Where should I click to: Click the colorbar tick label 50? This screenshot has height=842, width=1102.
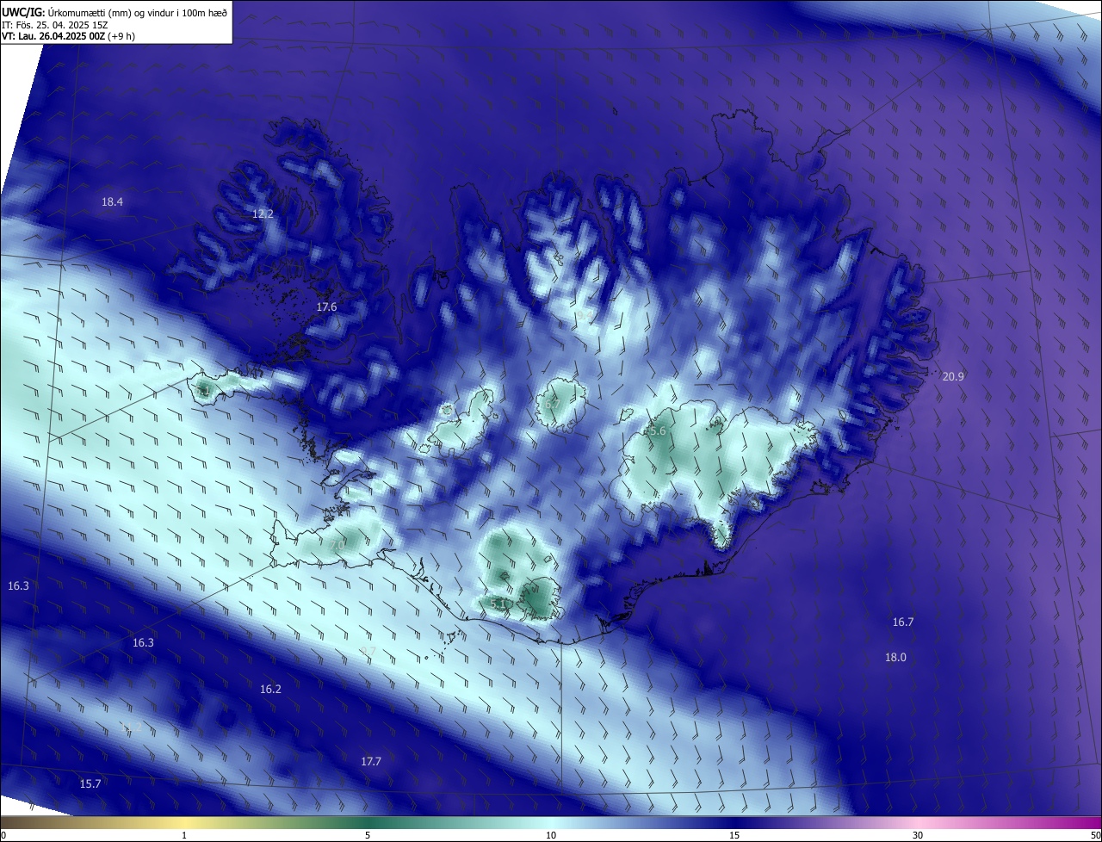click(1095, 835)
